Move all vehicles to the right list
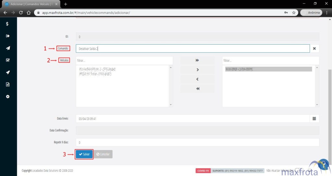Image resolution: width=332 pixels, height=176 pixels. [197, 60]
